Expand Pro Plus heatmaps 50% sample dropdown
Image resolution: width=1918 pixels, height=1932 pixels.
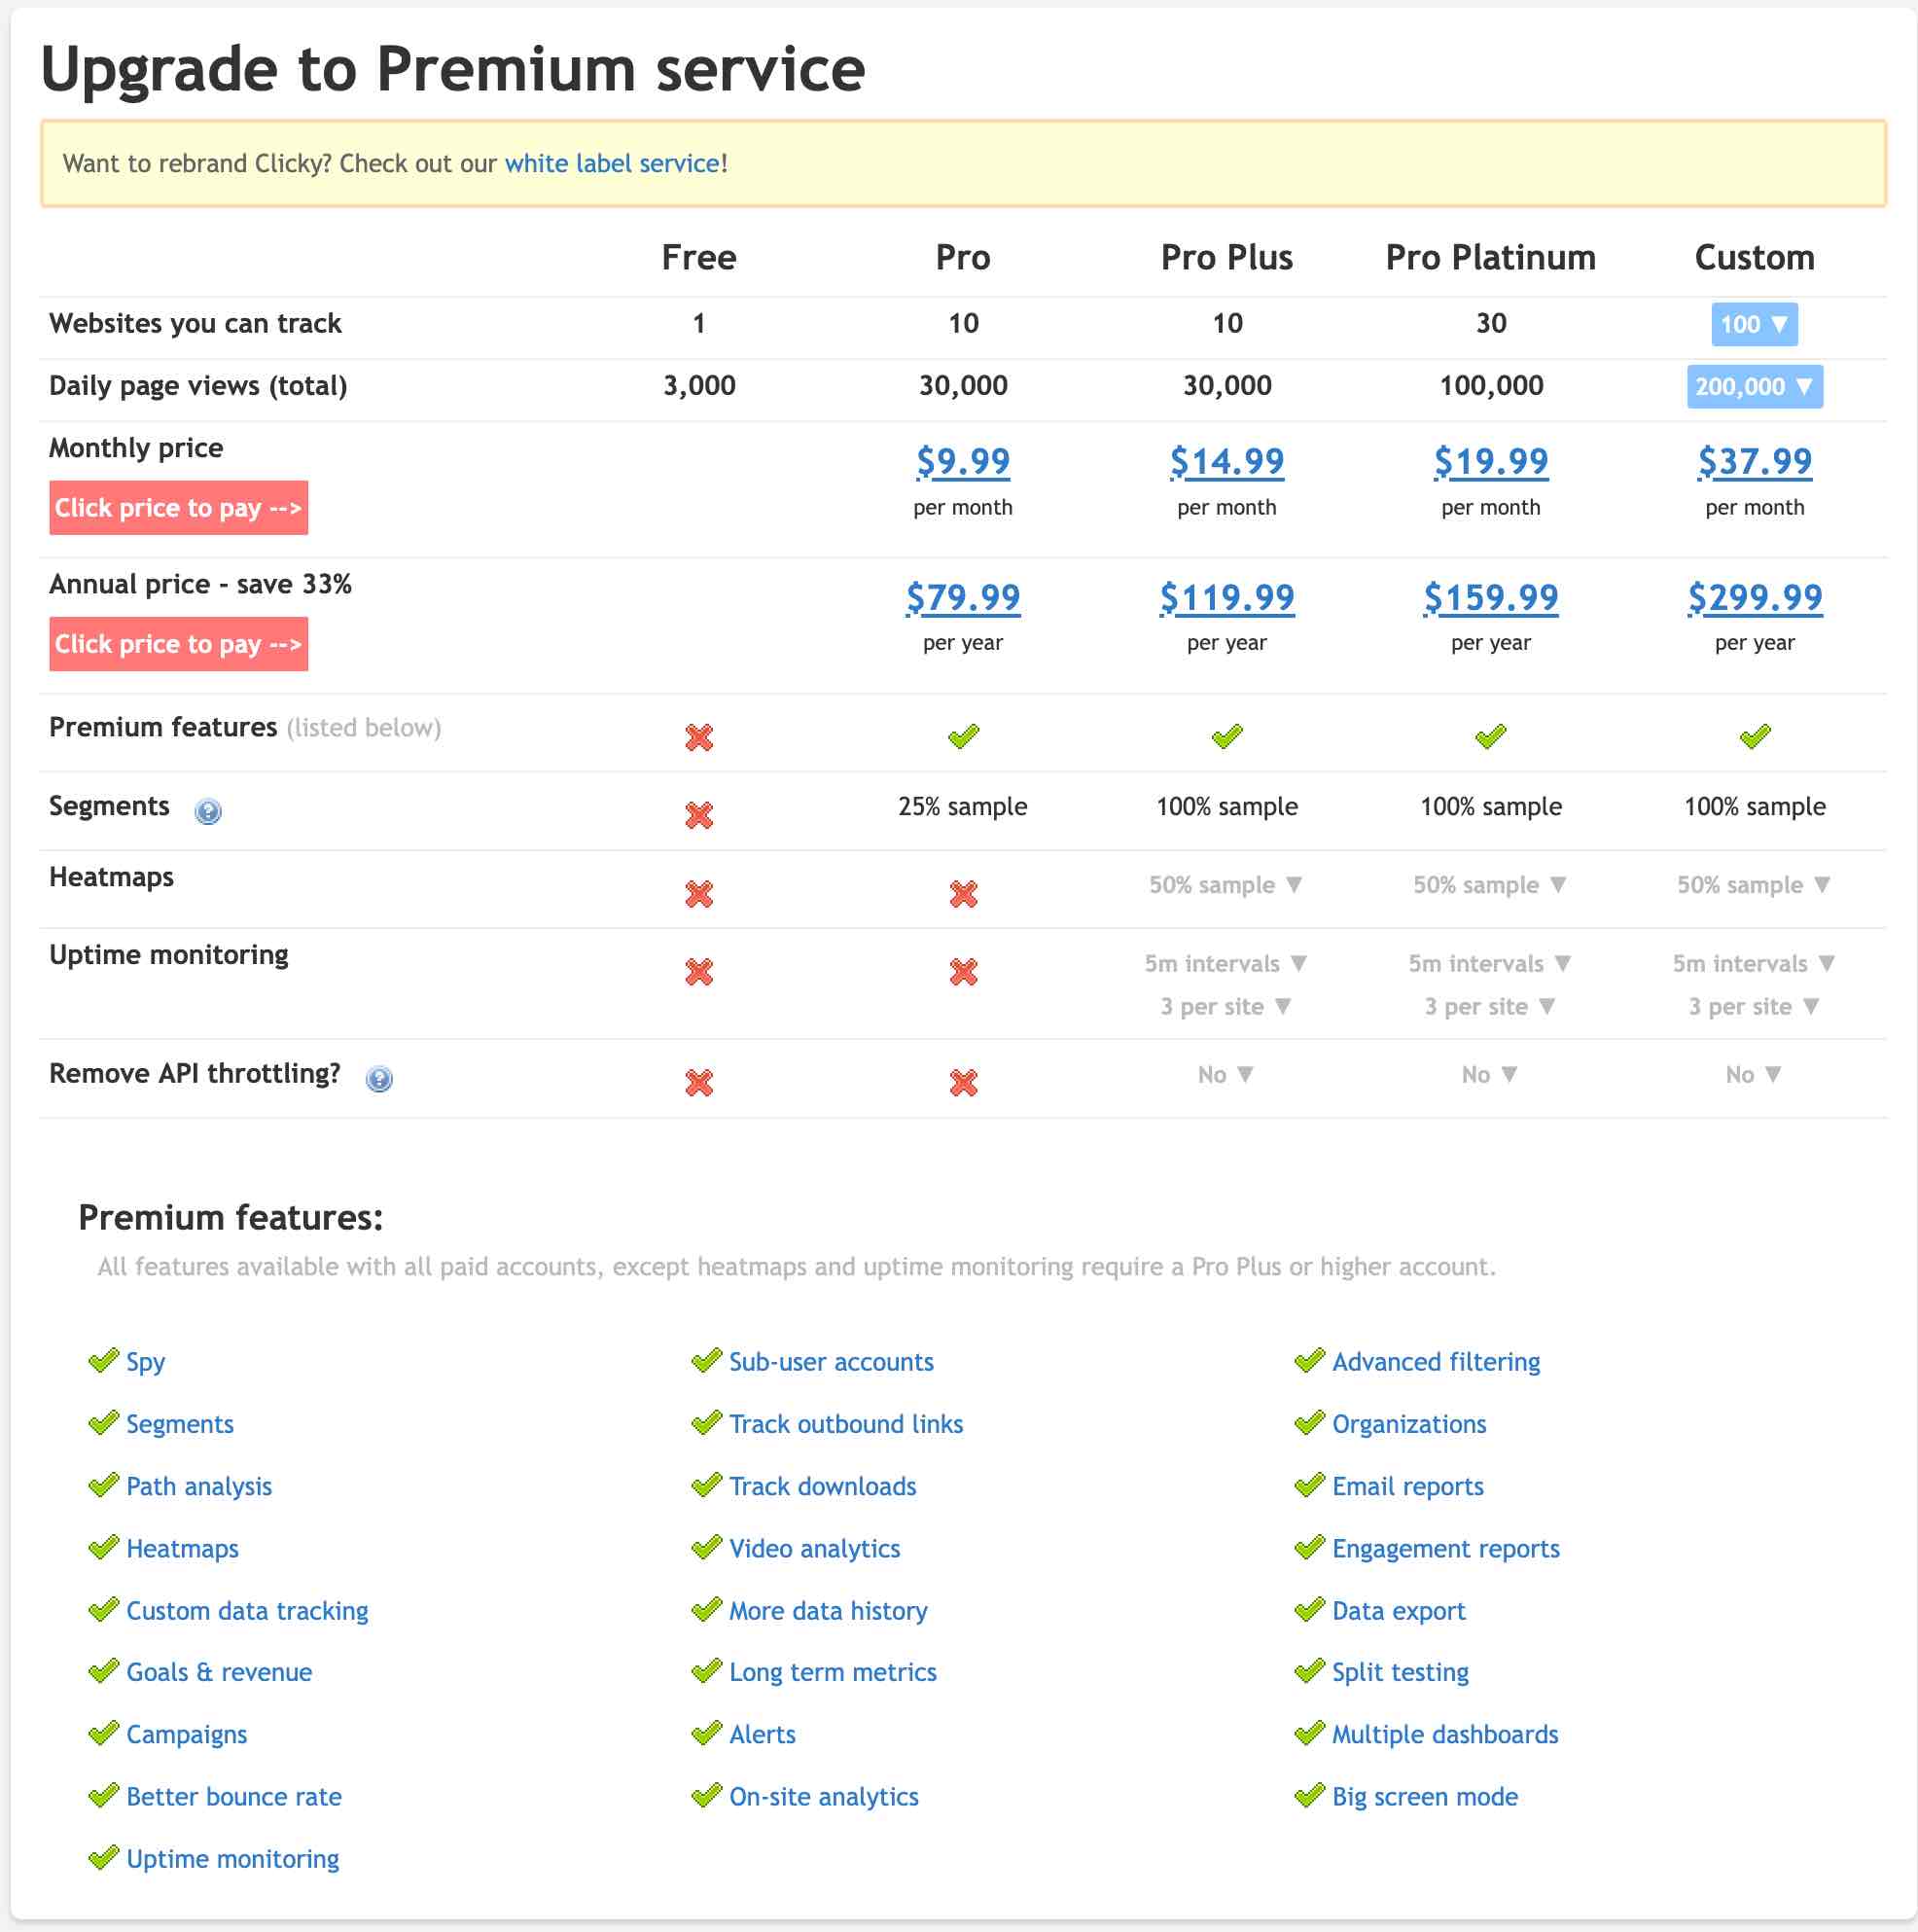click(x=1226, y=885)
